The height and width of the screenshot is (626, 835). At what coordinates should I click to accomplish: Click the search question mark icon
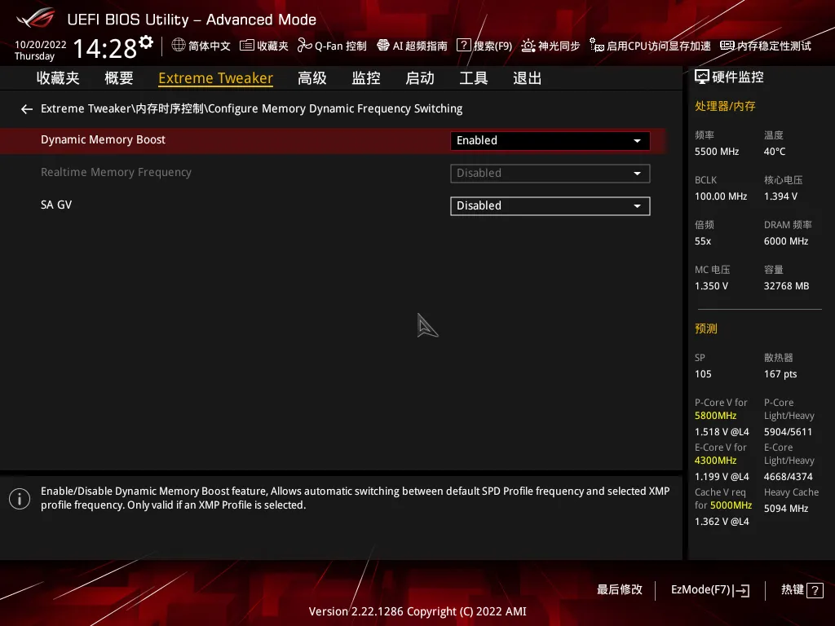(464, 46)
